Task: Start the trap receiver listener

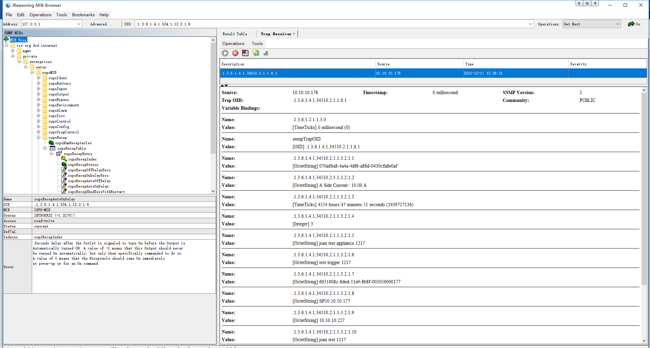Action: [225, 53]
